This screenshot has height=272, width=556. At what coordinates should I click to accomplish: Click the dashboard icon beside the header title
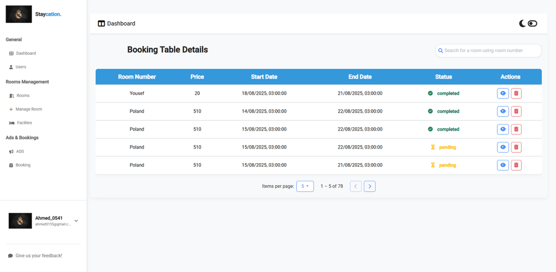tap(101, 24)
